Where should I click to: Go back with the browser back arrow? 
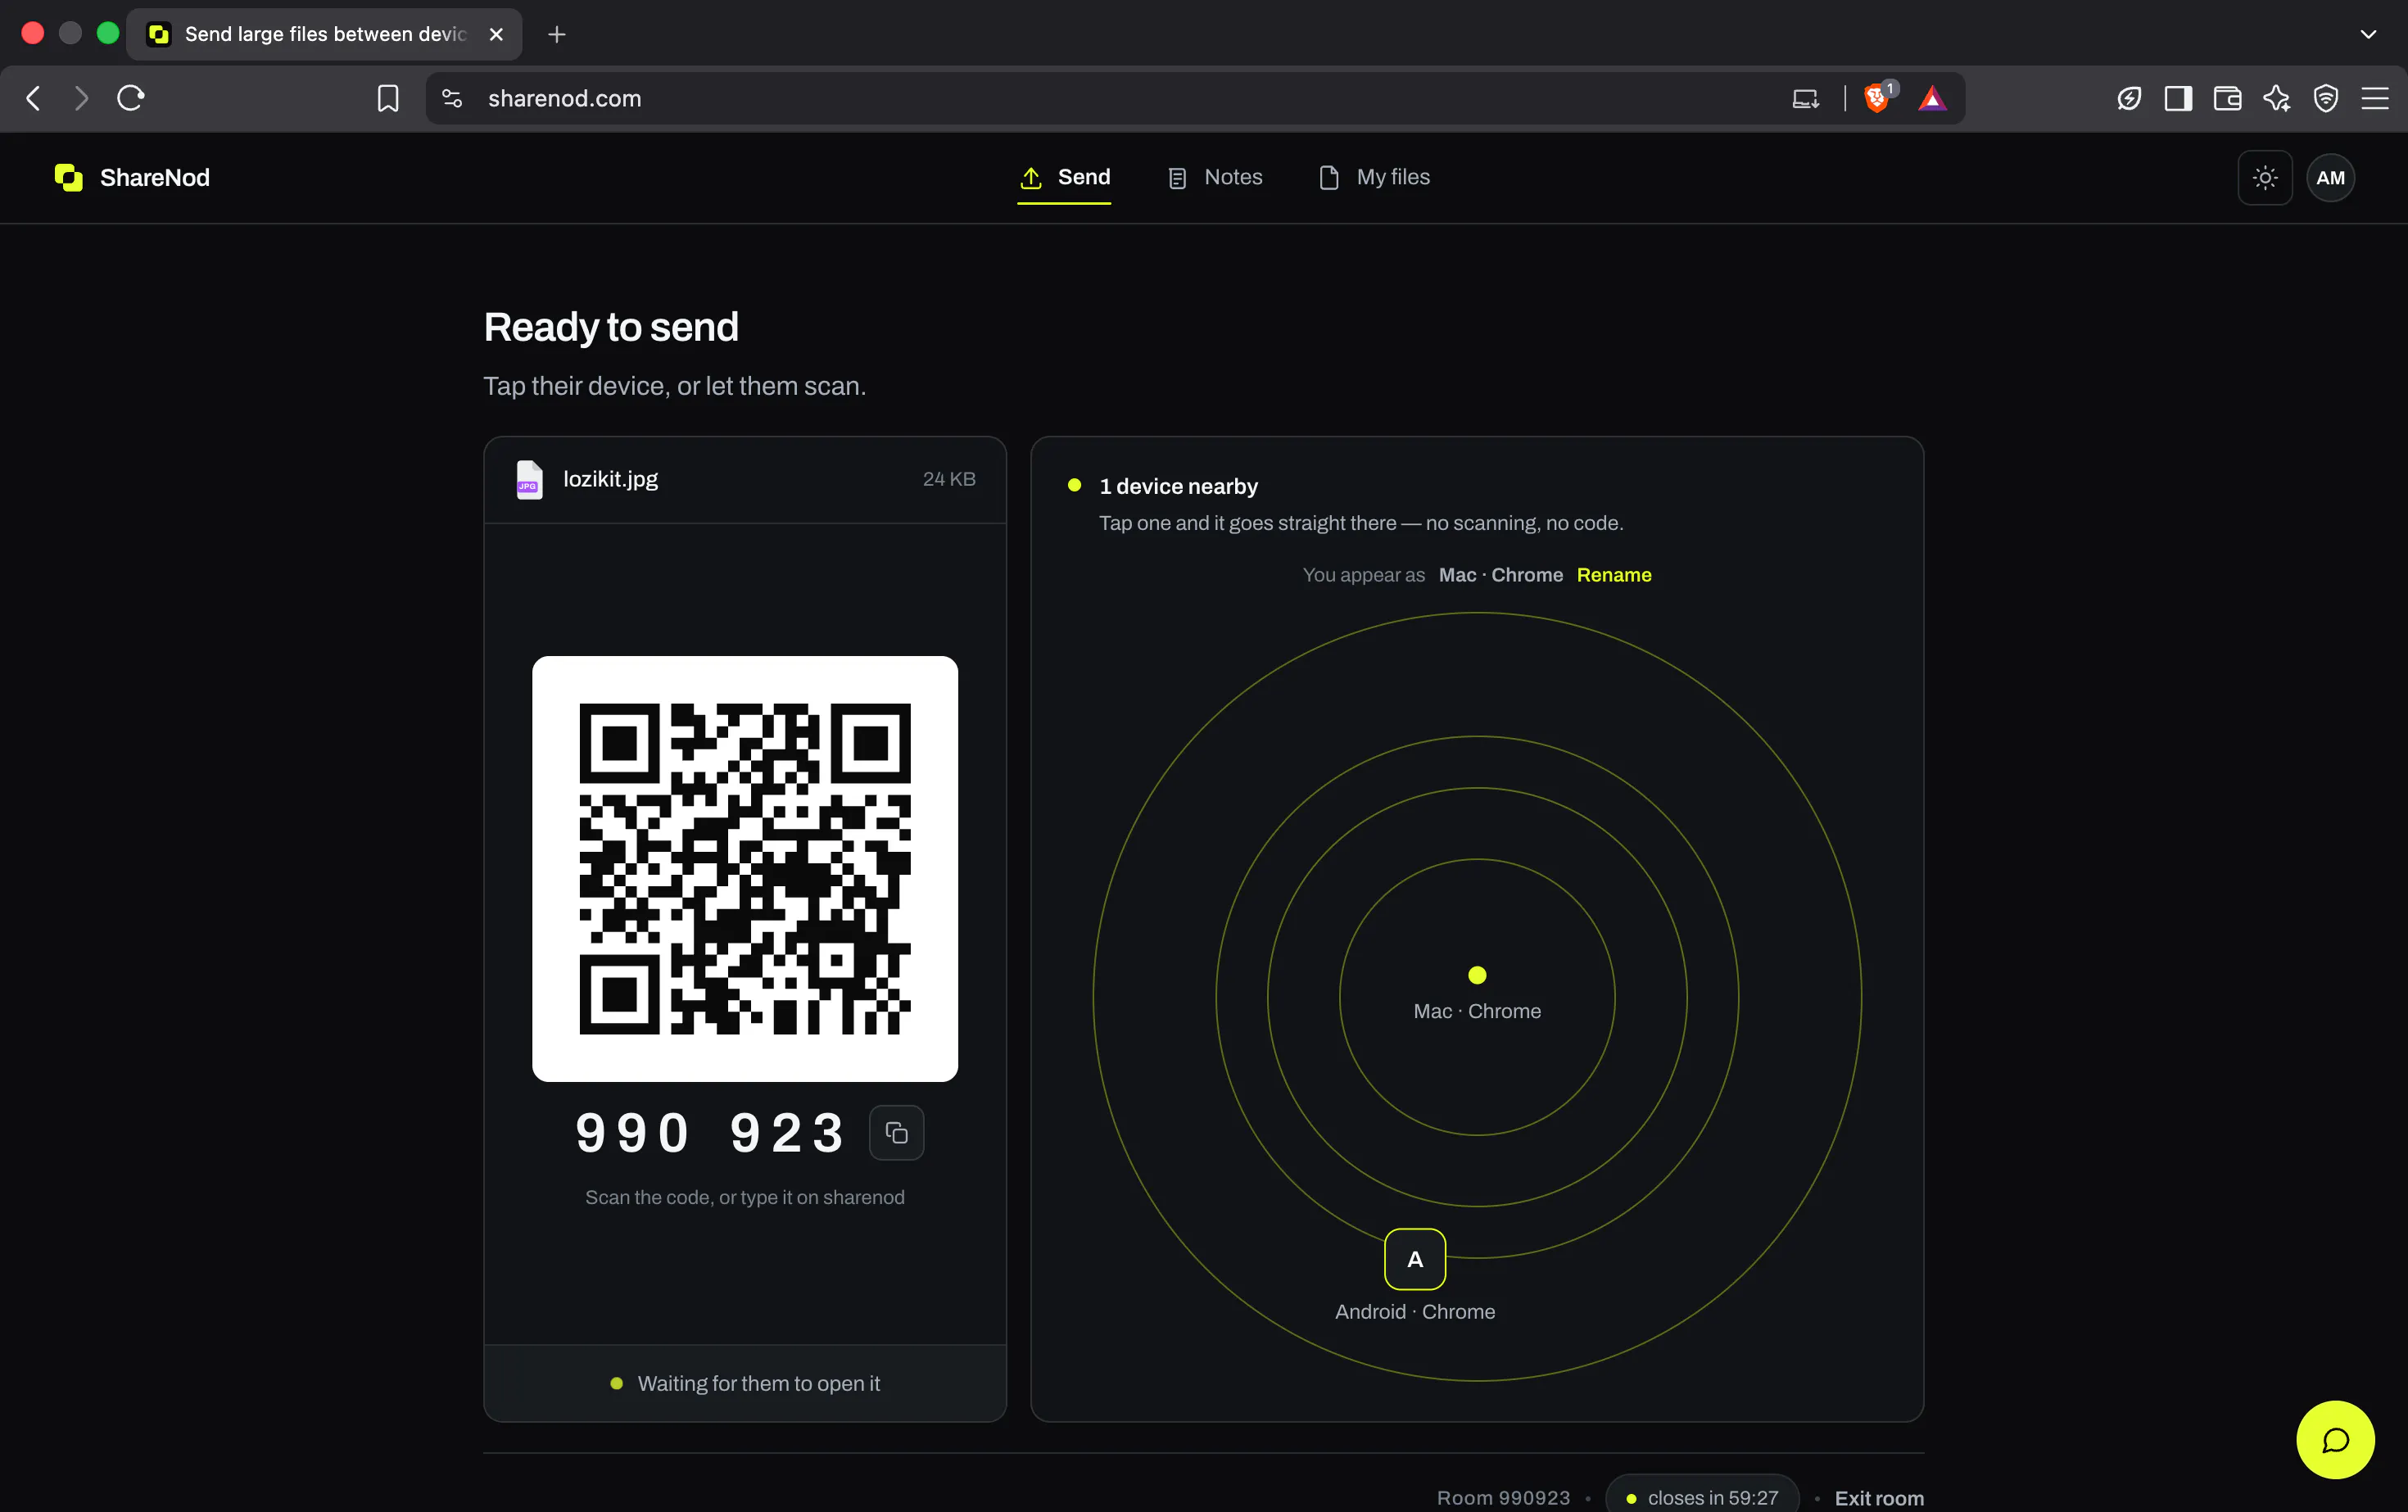(33, 98)
